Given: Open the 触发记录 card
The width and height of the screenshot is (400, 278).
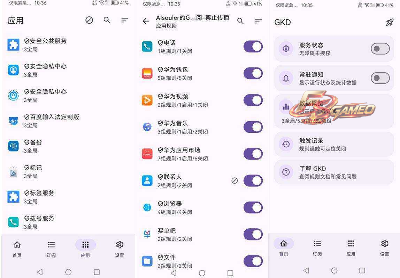Looking at the screenshot, I should (x=334, y=144).
